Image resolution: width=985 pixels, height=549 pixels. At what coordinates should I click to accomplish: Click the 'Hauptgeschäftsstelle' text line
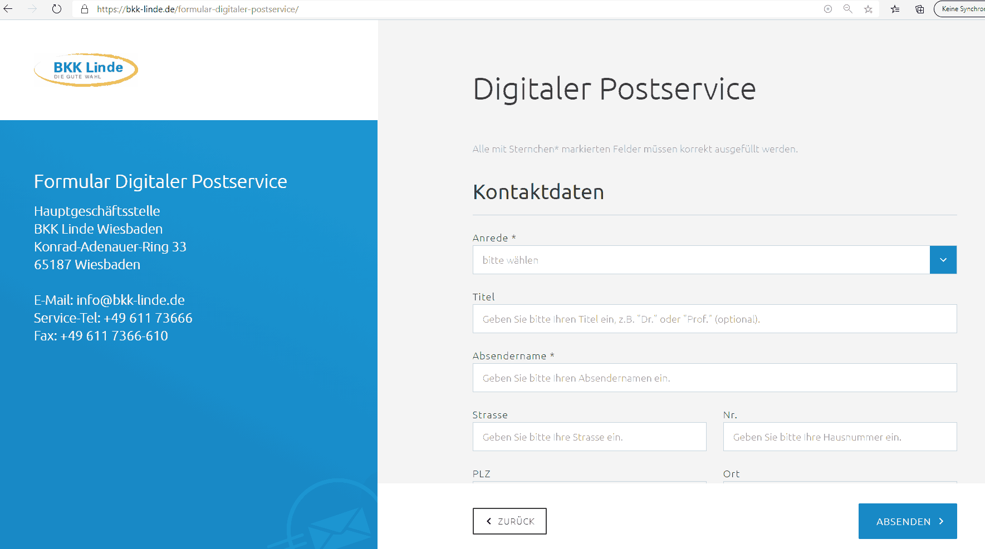[97, 211]
